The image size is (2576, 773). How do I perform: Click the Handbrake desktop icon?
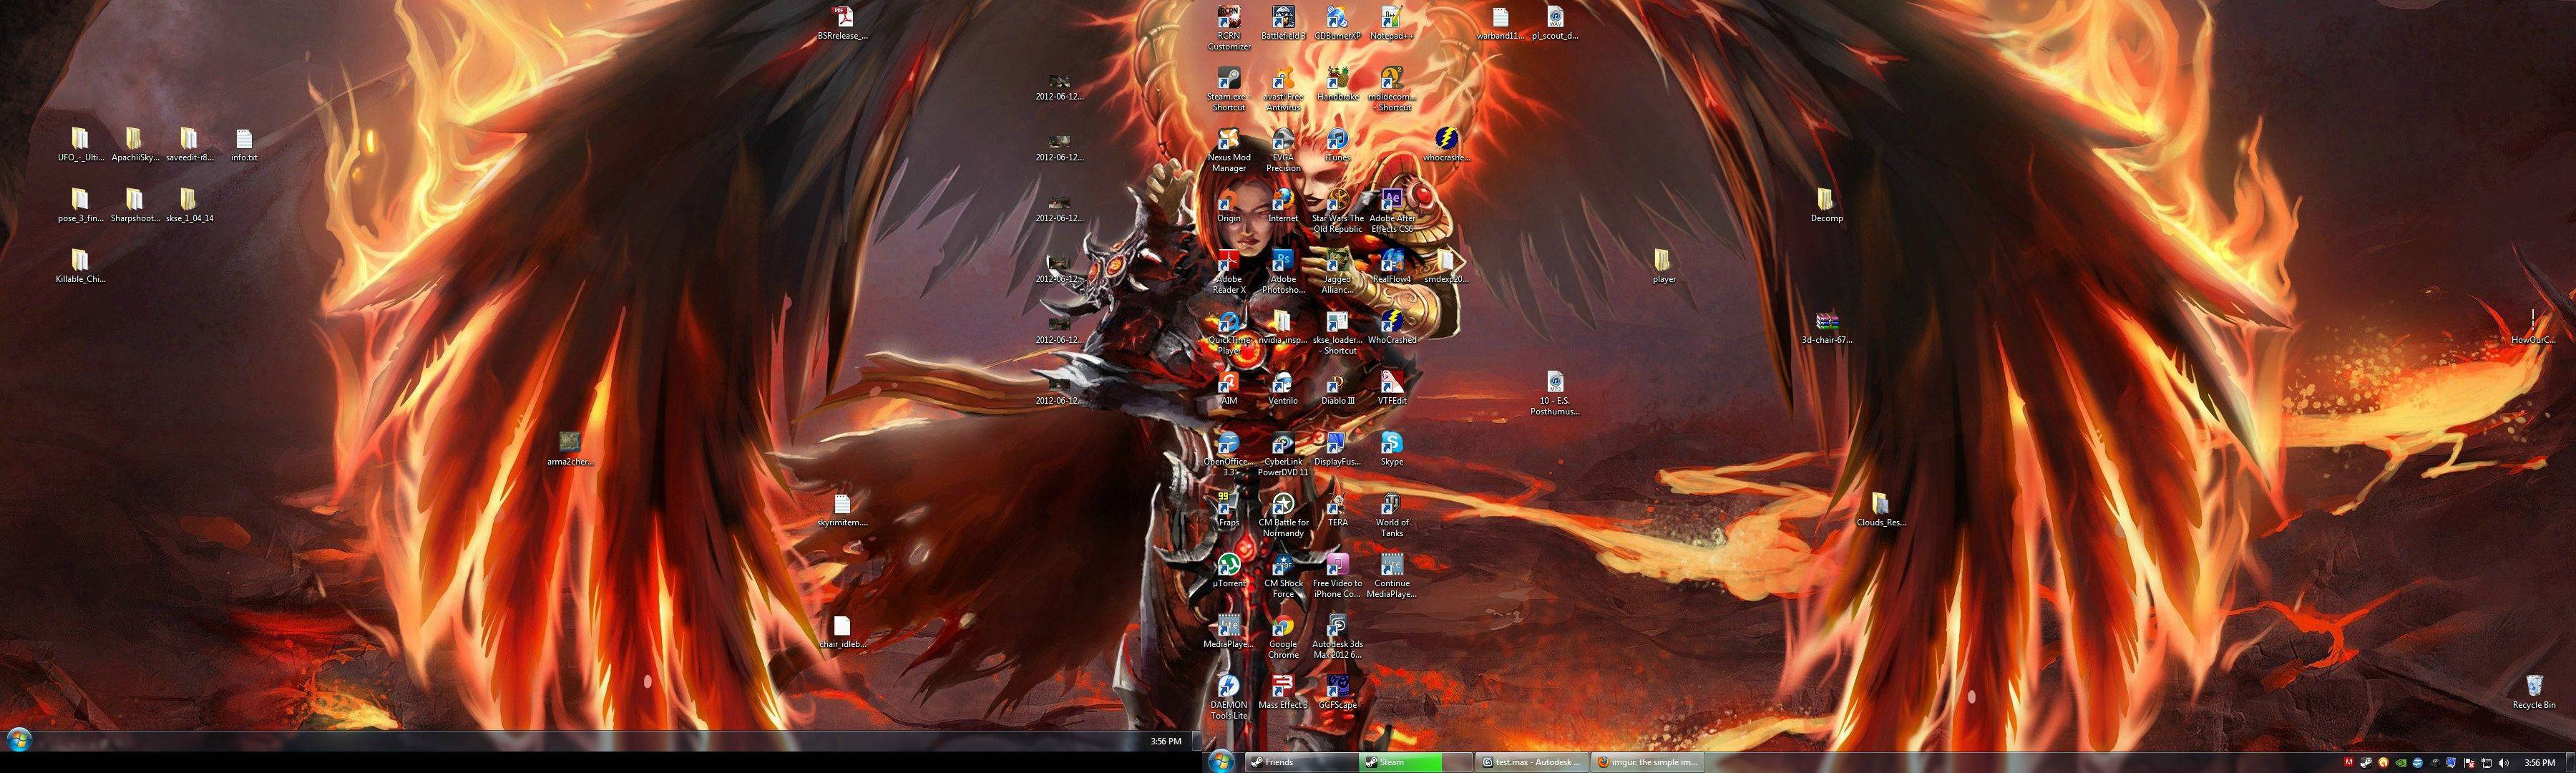coord(1337,79)
